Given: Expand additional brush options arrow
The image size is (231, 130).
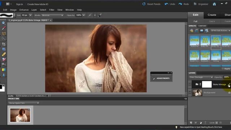Looking at the screenshot, I should click(95, 15).
